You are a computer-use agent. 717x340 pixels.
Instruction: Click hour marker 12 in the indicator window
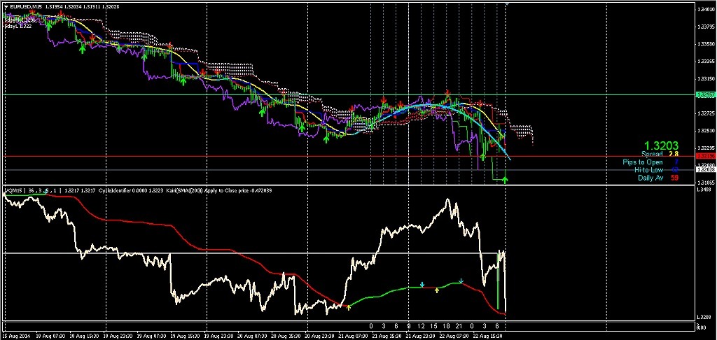point(421,326)
